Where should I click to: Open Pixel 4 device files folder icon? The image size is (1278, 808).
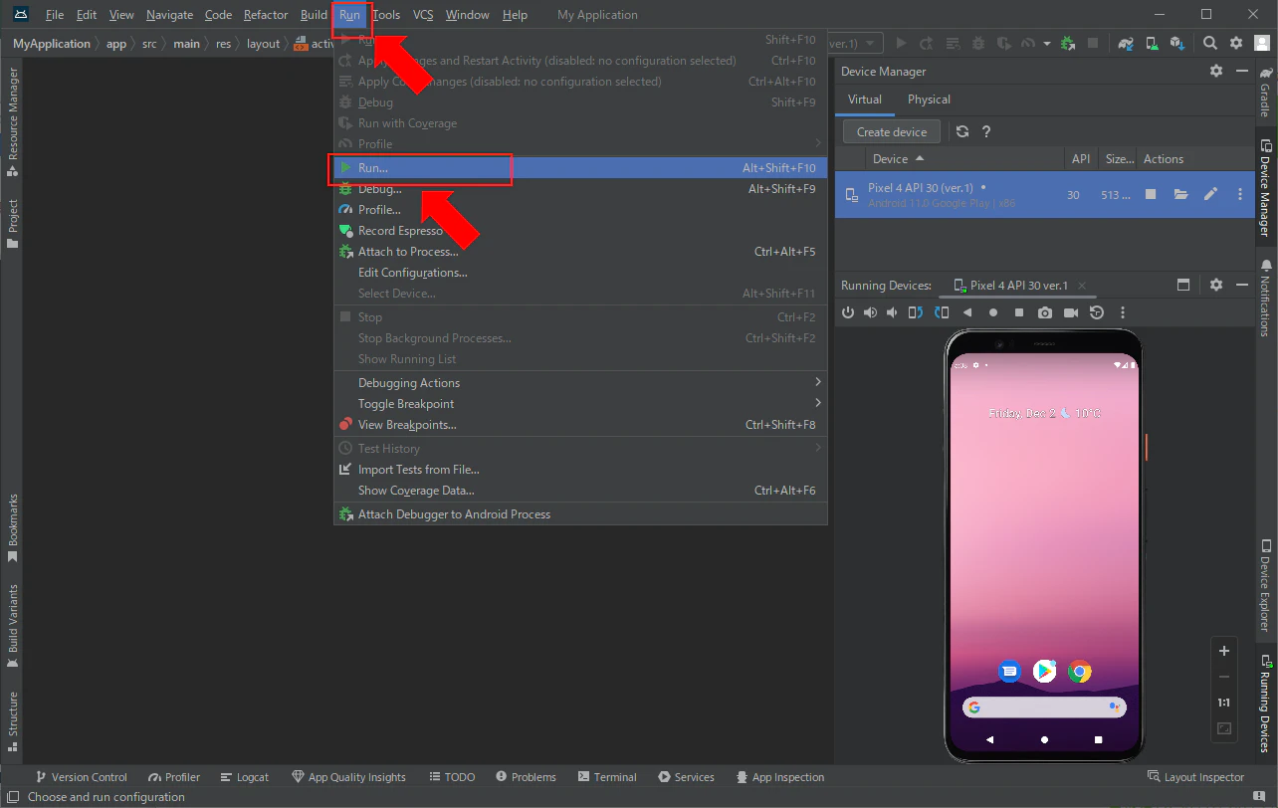[x=1180, y=195]
